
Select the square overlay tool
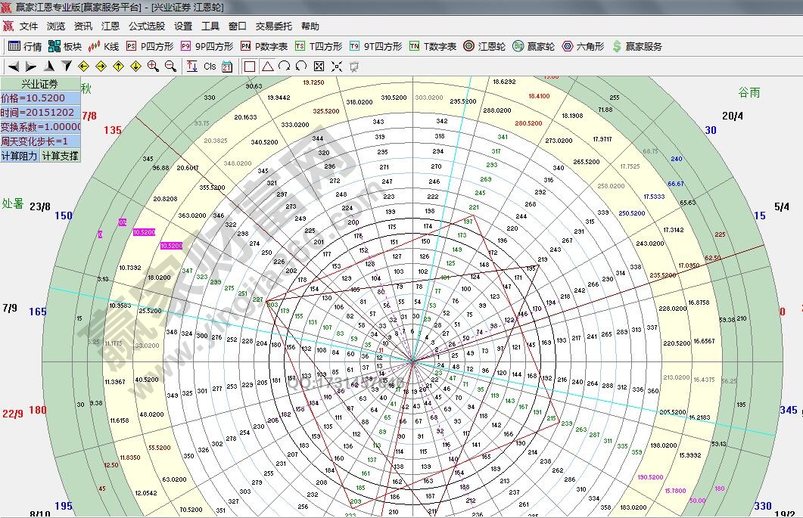point(250,67)
